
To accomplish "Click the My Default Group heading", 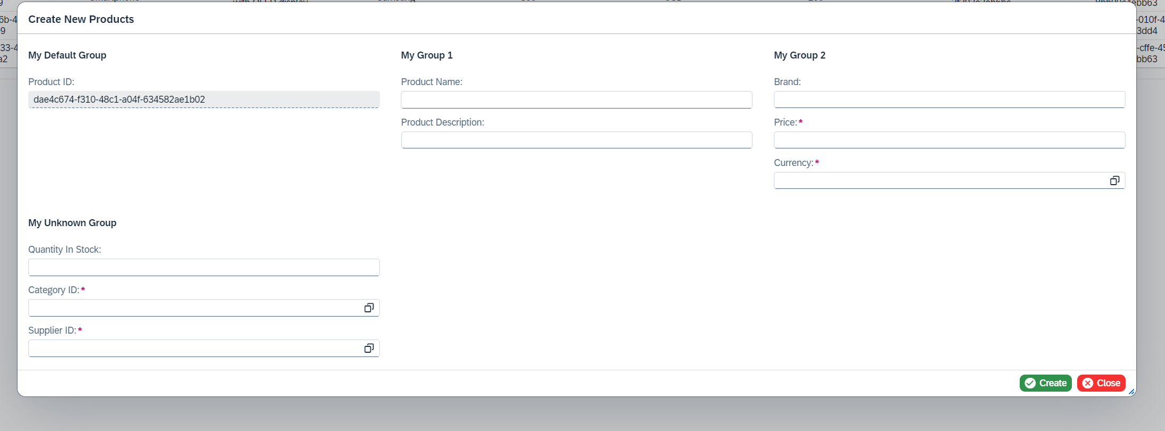I will point(67,55).
